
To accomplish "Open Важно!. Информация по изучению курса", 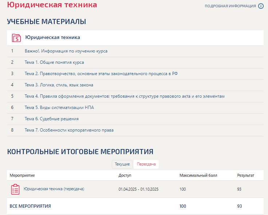I will pos(66,51).
